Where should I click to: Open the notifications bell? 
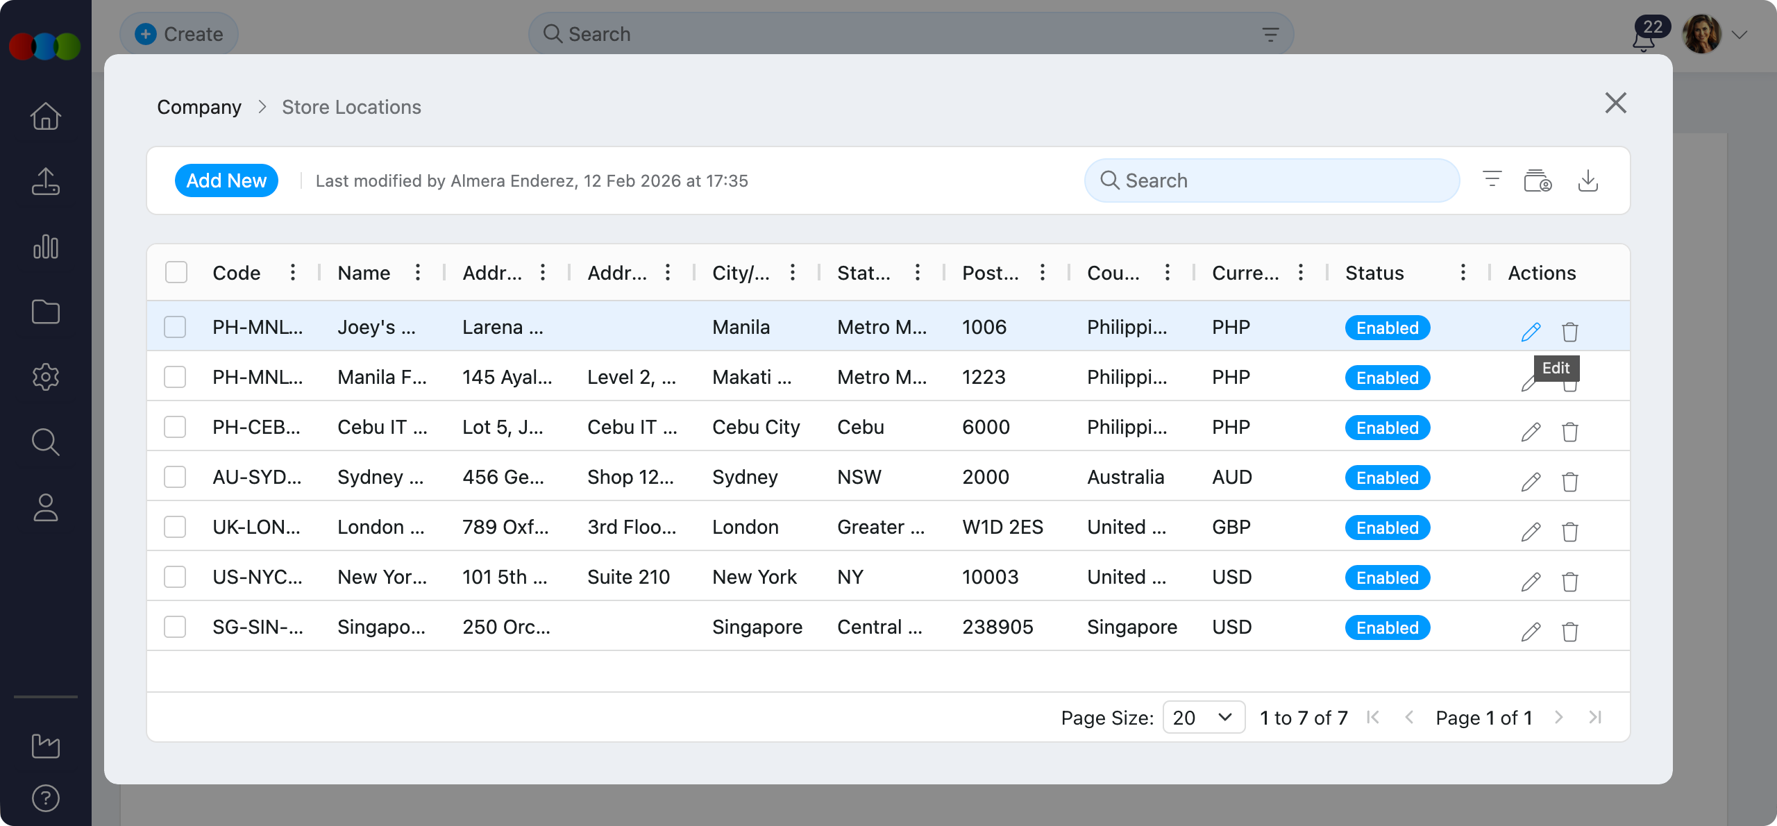pos(1643,40)
